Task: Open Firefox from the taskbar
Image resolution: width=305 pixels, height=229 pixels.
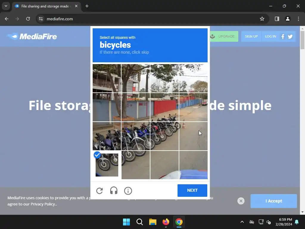Action: (x=166, y=222)
